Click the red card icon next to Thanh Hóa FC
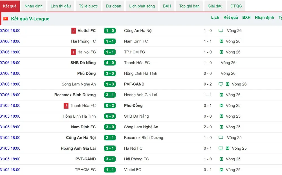Image resolution: width=282 pixels, height=175 pixels. click(x=66, y=106)
